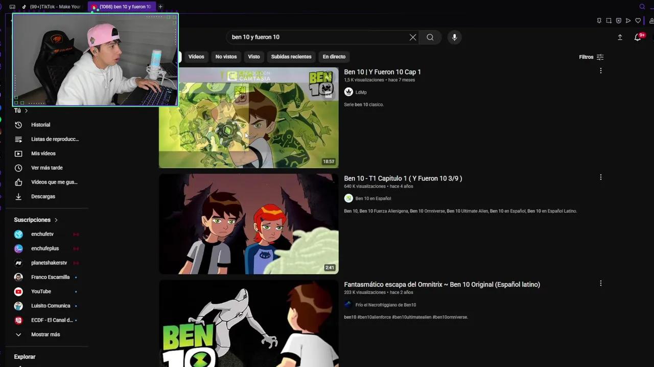Play the Fantasmático Ben 10 logo thumbnail

coord(248,323)
